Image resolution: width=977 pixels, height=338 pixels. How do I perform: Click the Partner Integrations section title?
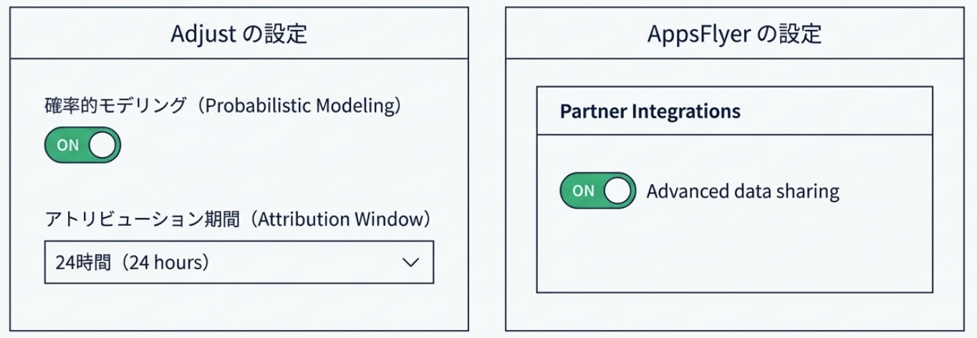pyautogui.click(x=650, y=111)
